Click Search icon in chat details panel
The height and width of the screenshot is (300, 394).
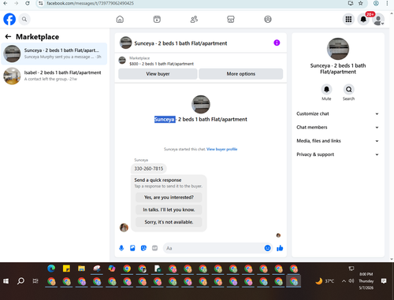pyautogui.click(x=348, y=90)
